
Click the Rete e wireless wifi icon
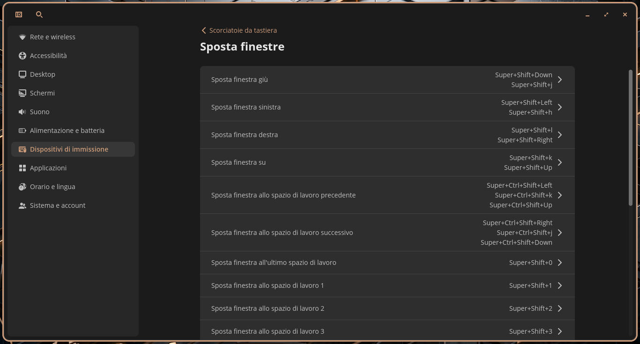click(22, 37)
